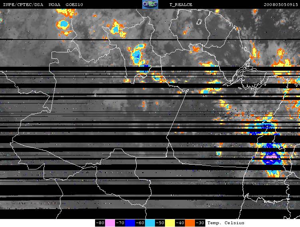
Task: Select the dark blue -70 color swatch
Action: click(130, 223)
